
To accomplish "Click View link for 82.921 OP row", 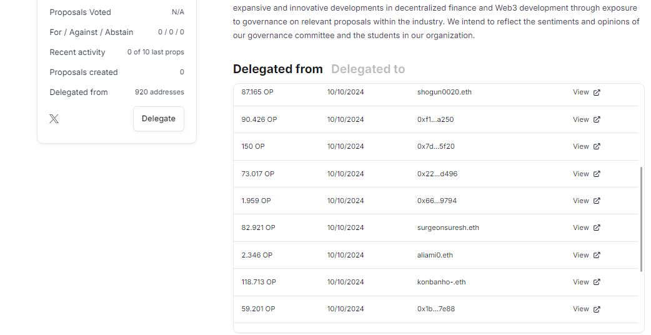I will [586, 227].
